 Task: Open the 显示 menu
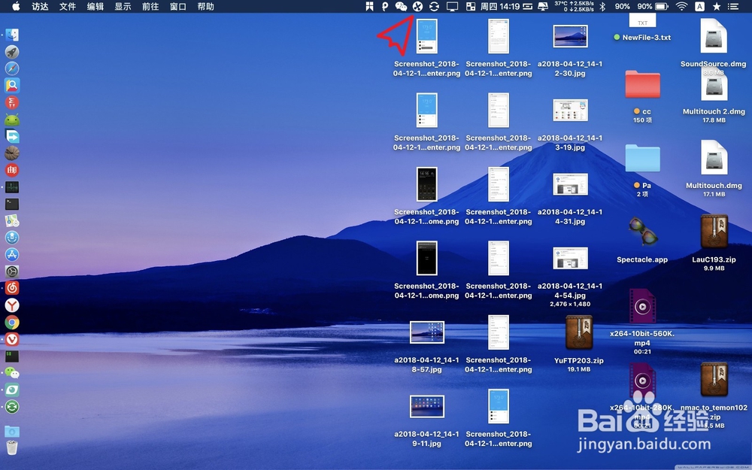tap(123, 6)
